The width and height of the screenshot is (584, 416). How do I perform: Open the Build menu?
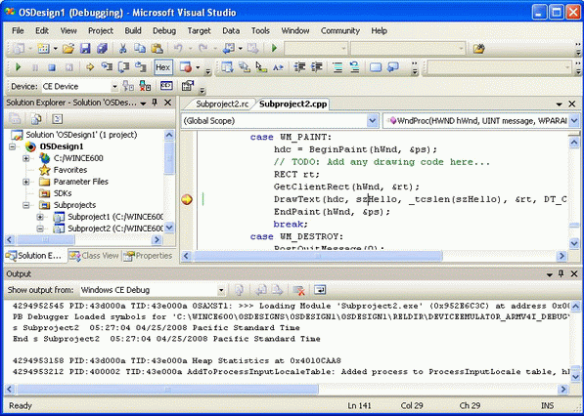tap(133, 31)
